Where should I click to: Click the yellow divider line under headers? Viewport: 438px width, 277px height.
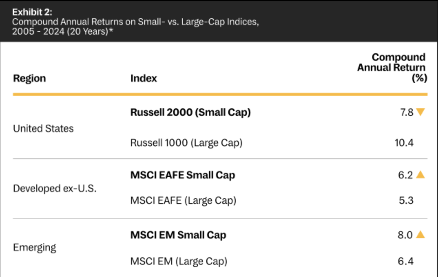(220, 94)
